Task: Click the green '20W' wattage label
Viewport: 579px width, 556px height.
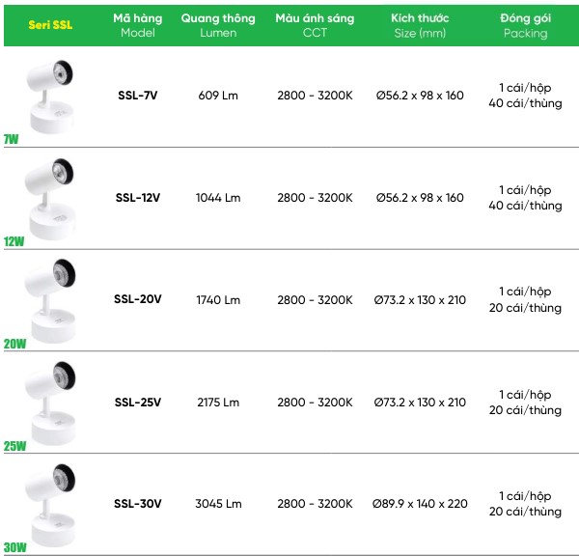Action: [14, 344]
